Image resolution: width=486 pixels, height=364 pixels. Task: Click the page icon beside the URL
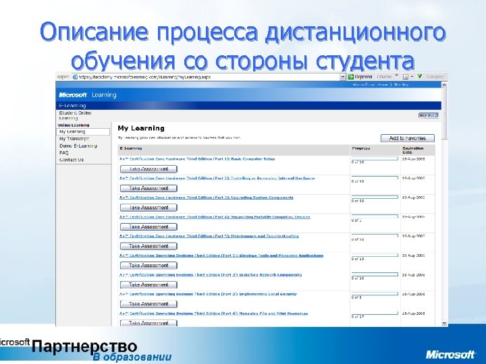[x=75, y=77]
